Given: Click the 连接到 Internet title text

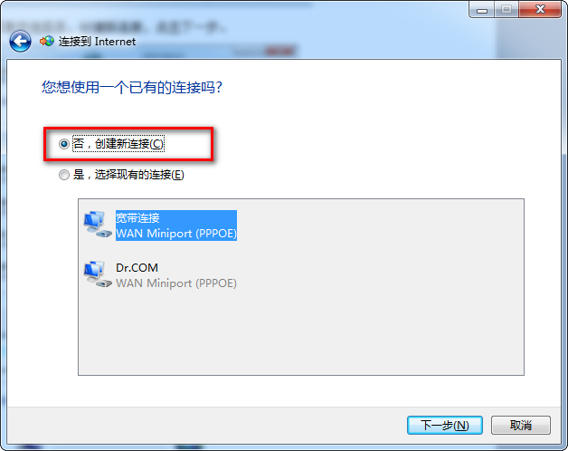Looking at the screenshot, I should [x=97, y=42].
